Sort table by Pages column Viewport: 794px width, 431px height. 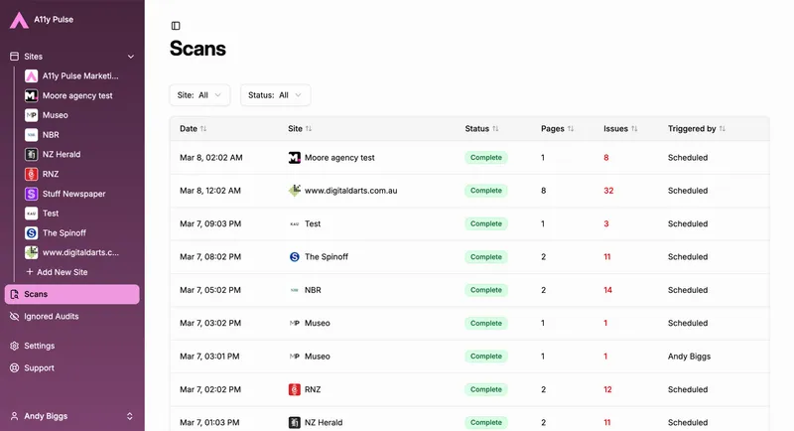[x=557, y=129]
